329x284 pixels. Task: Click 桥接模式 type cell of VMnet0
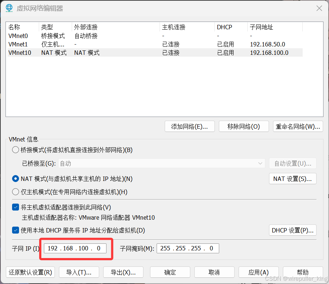(53, 36)
